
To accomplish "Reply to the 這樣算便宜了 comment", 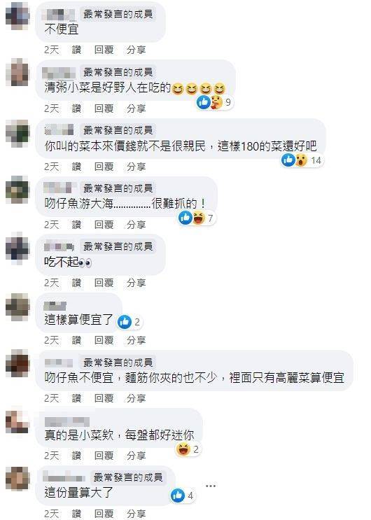I will tap(104, 340).
